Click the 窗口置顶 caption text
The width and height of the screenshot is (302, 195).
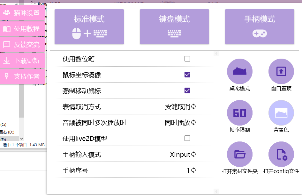pos(281,89)
